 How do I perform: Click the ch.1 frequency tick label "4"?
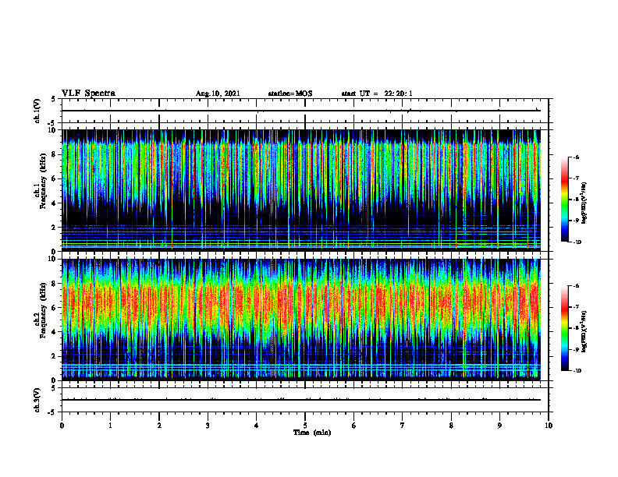pos(55,203)
